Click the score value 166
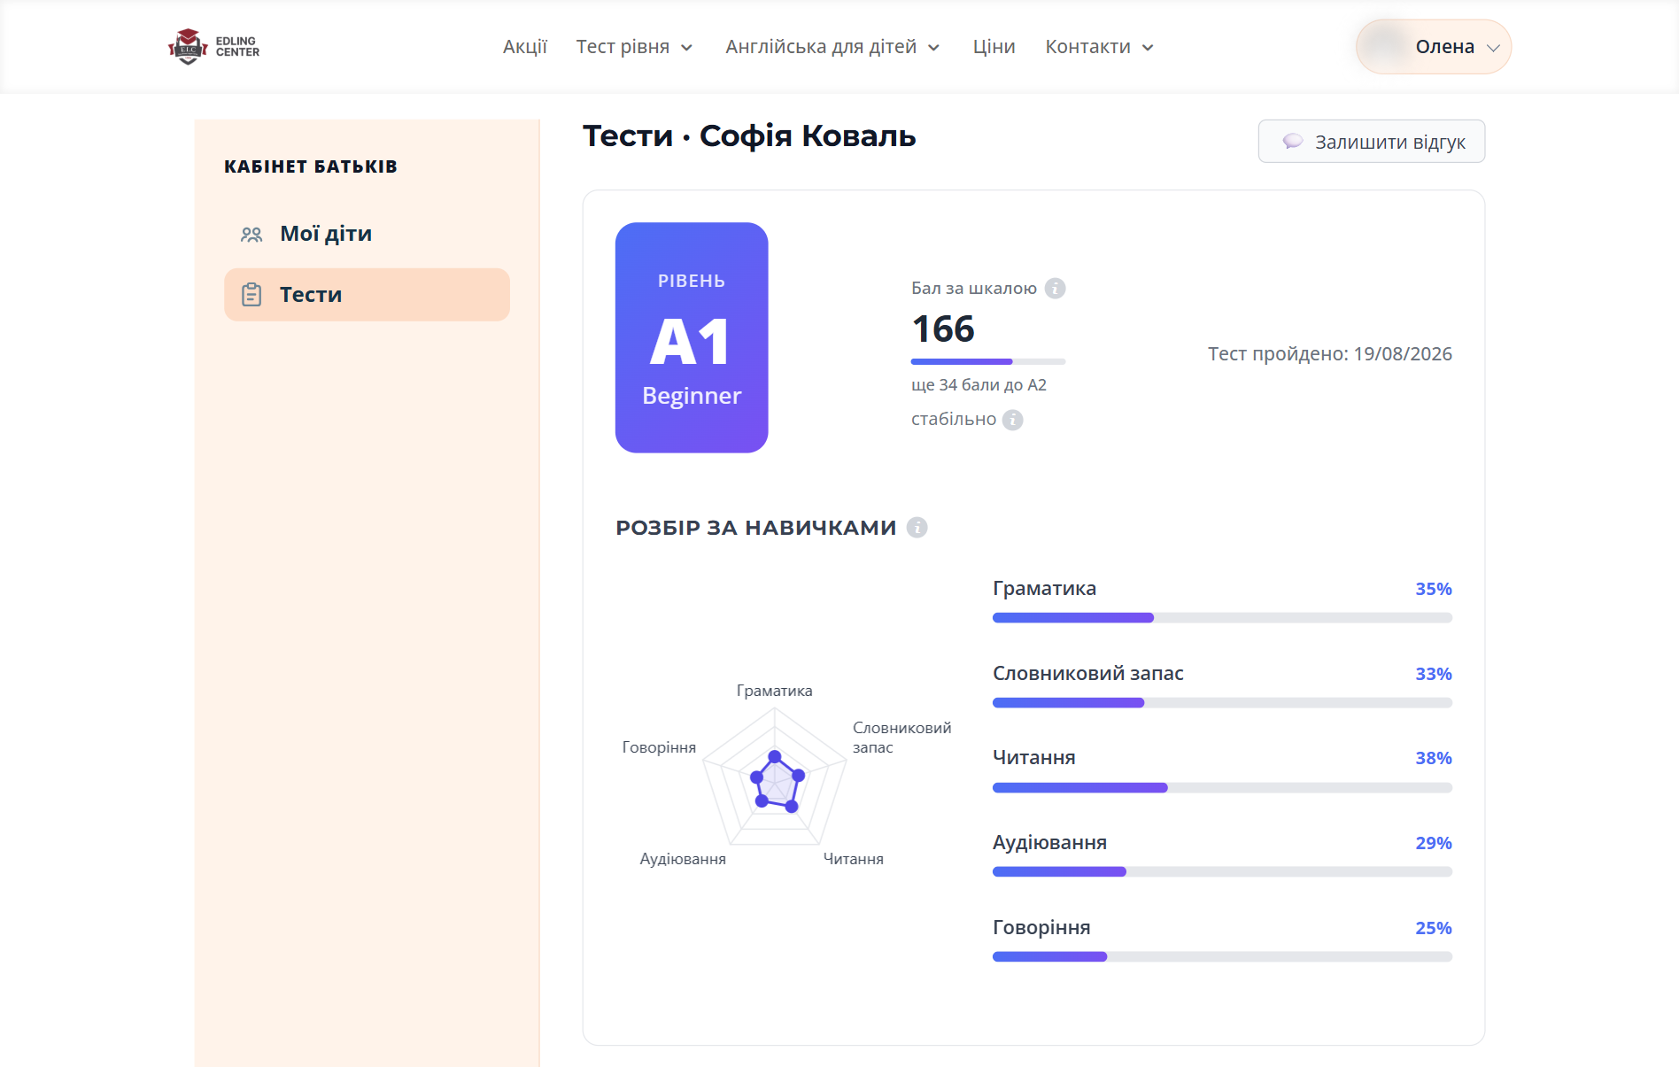This screenshot has width=1679, height=1067. click(x=943, y=329)
